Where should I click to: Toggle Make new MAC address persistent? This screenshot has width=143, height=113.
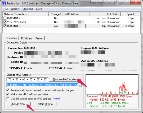tap(8, 94)
